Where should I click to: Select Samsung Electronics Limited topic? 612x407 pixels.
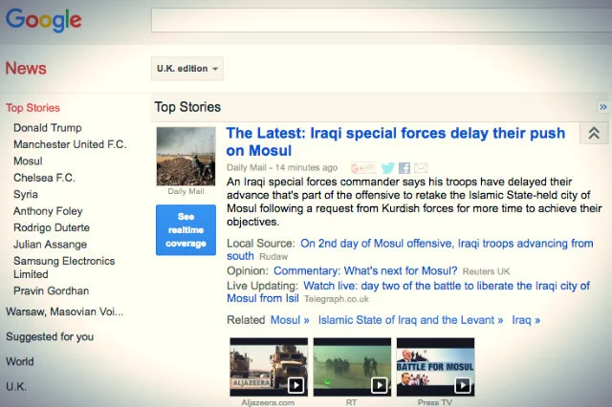click(64, 268)
